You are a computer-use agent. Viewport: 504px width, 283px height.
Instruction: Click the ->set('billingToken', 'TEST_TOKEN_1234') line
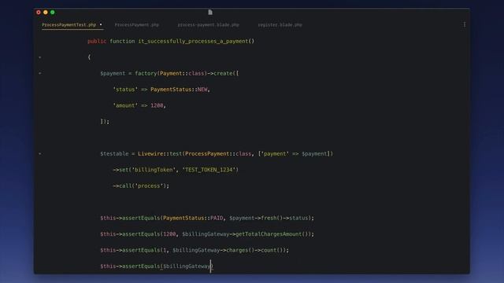click(176, 170)
